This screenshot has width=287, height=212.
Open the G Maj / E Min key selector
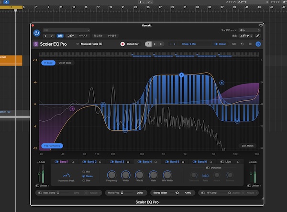click(189, 44)
